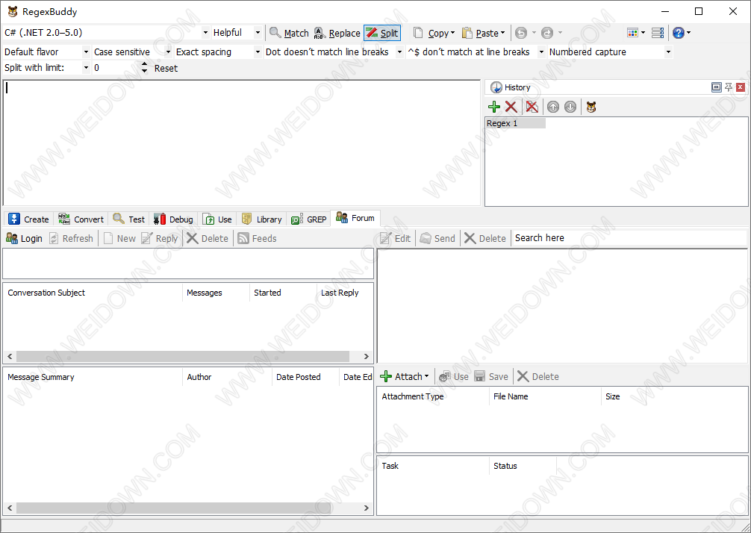Close the History panel

741,87
